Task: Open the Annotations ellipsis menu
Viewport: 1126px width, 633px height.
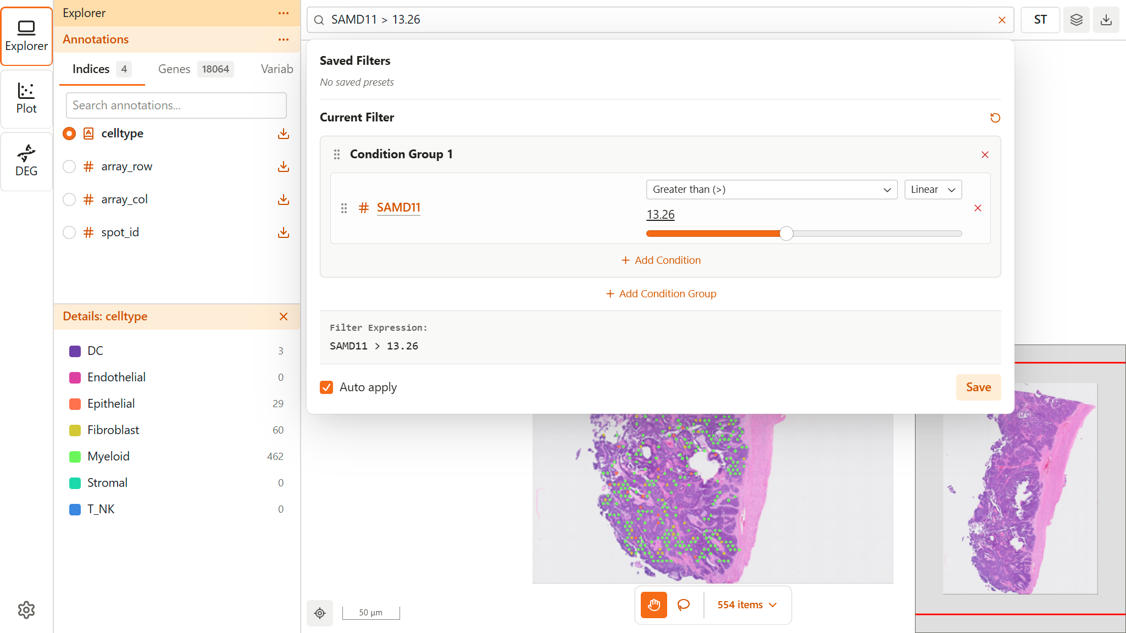Action: click(x=284, y=39)
